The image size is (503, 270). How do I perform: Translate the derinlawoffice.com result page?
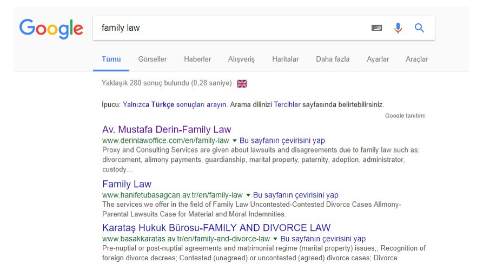tap(282, 141)
